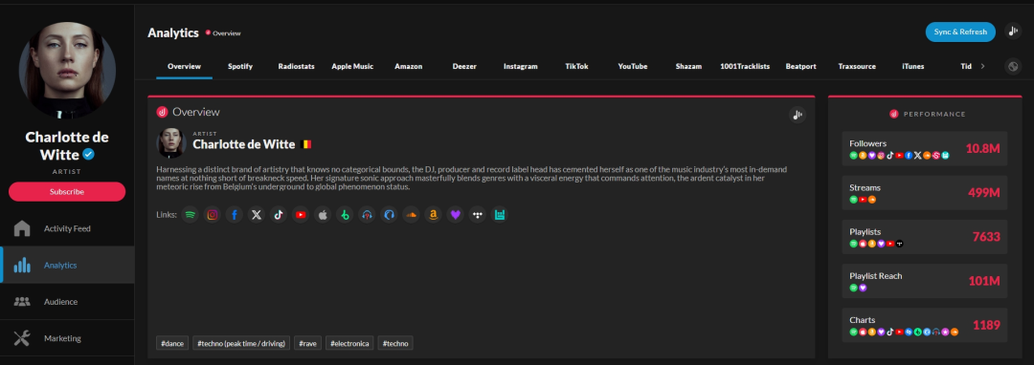
Task: Click the music note icon next to Sync & Refresh
Action: coord(1013,31)
